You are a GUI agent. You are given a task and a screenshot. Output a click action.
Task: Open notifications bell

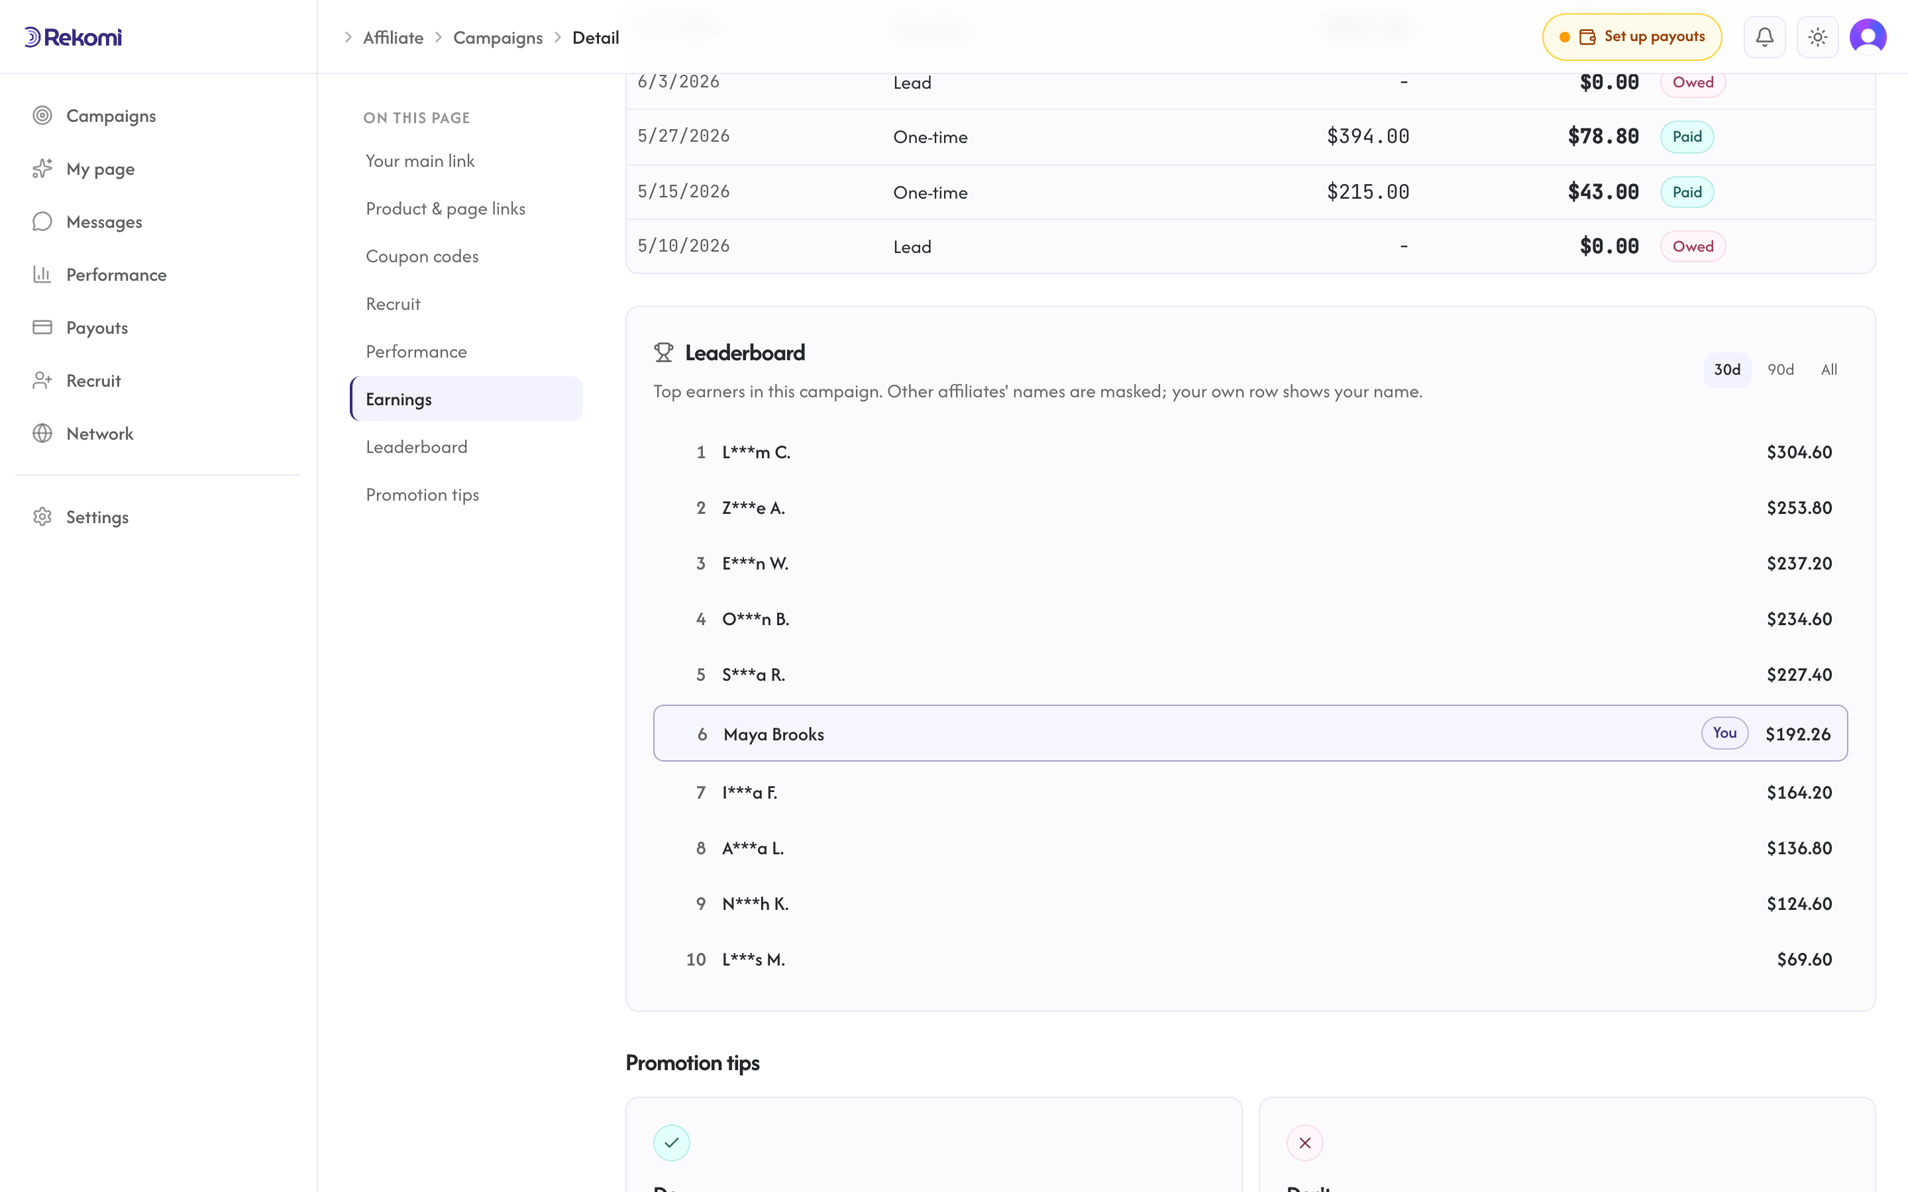point(1764,37)
